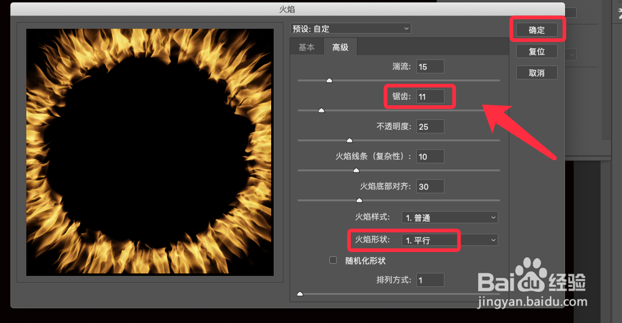Click the 火焰线条 slider handle
Viewport: 622px width, 323px height.
pos(356,171)
